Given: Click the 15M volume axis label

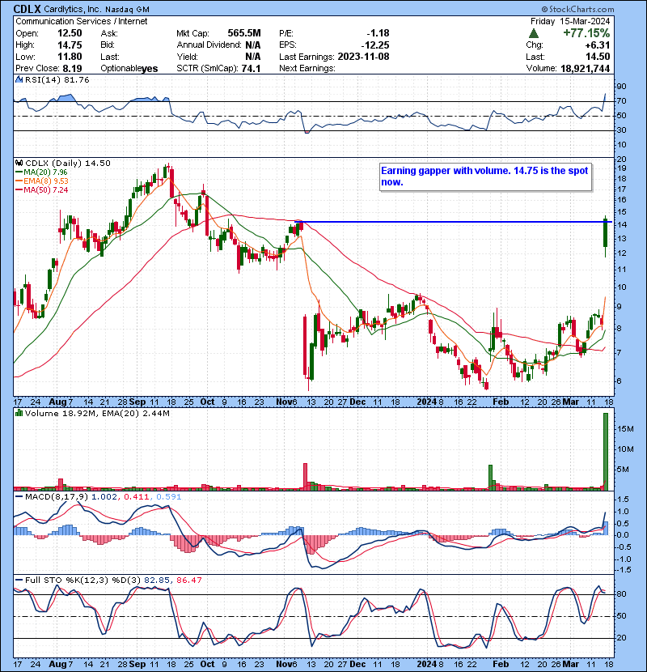Looking at the screenshot, I should click(624, 428).
